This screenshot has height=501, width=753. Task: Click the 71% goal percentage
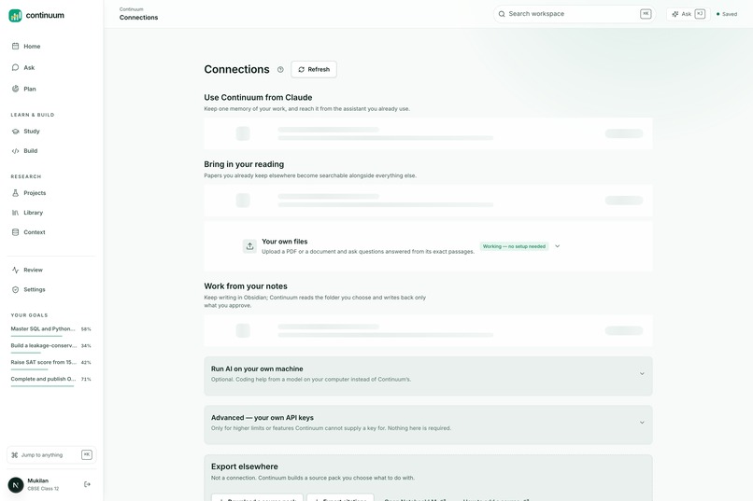tap(86, 379)
